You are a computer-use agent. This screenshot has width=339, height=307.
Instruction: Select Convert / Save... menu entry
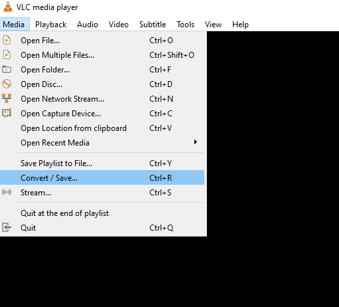pyautogui.click(x=102, y=177)
